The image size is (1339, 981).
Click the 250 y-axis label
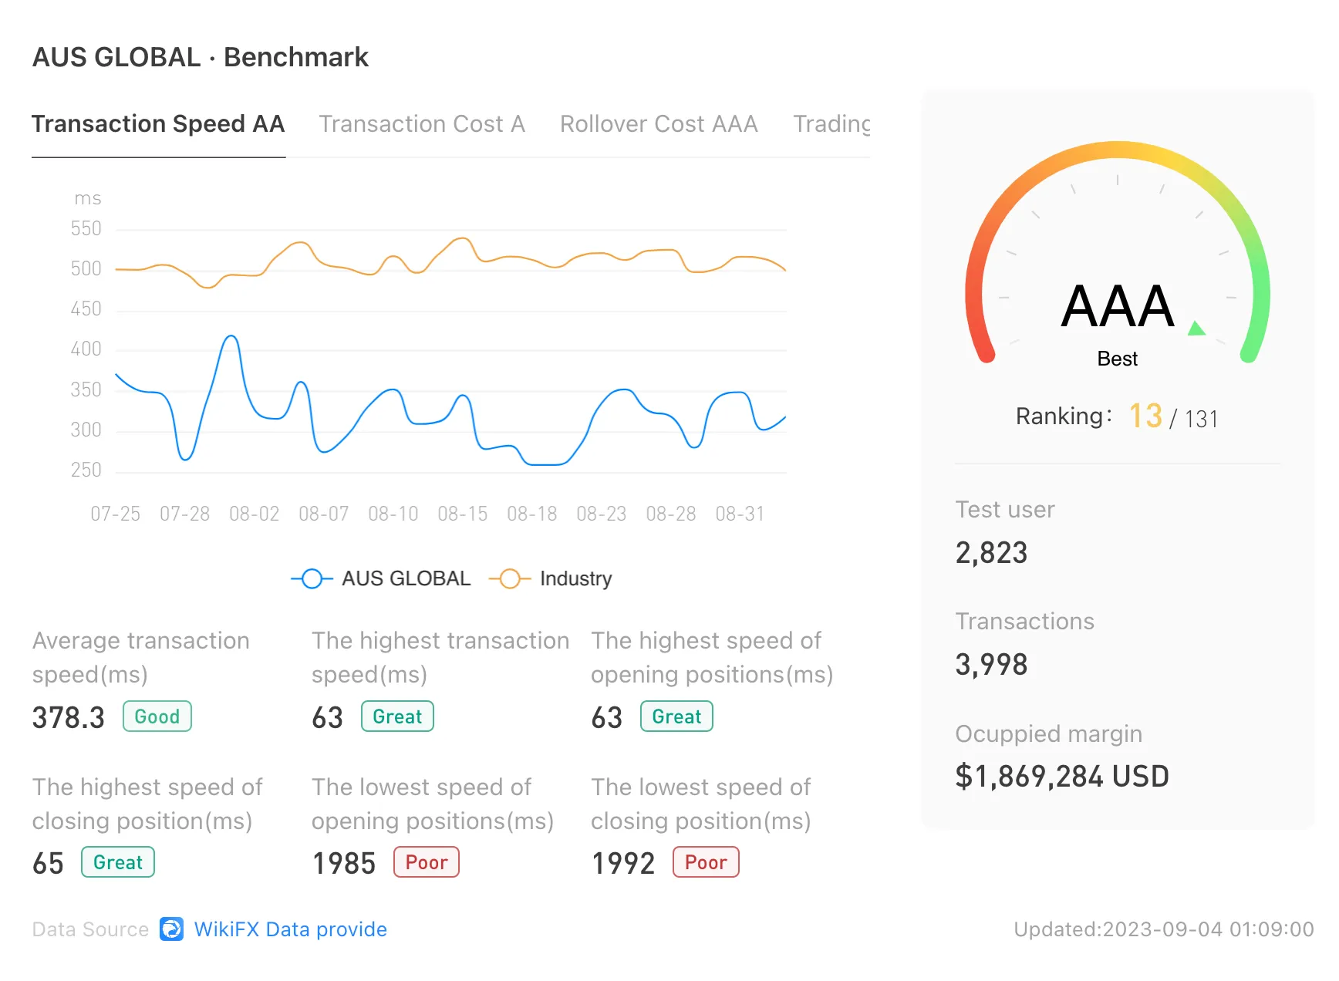coord(86,470)
